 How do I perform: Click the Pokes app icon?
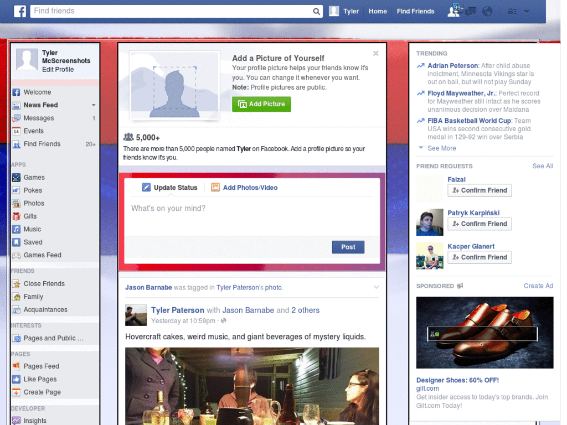tap(16, 190)
